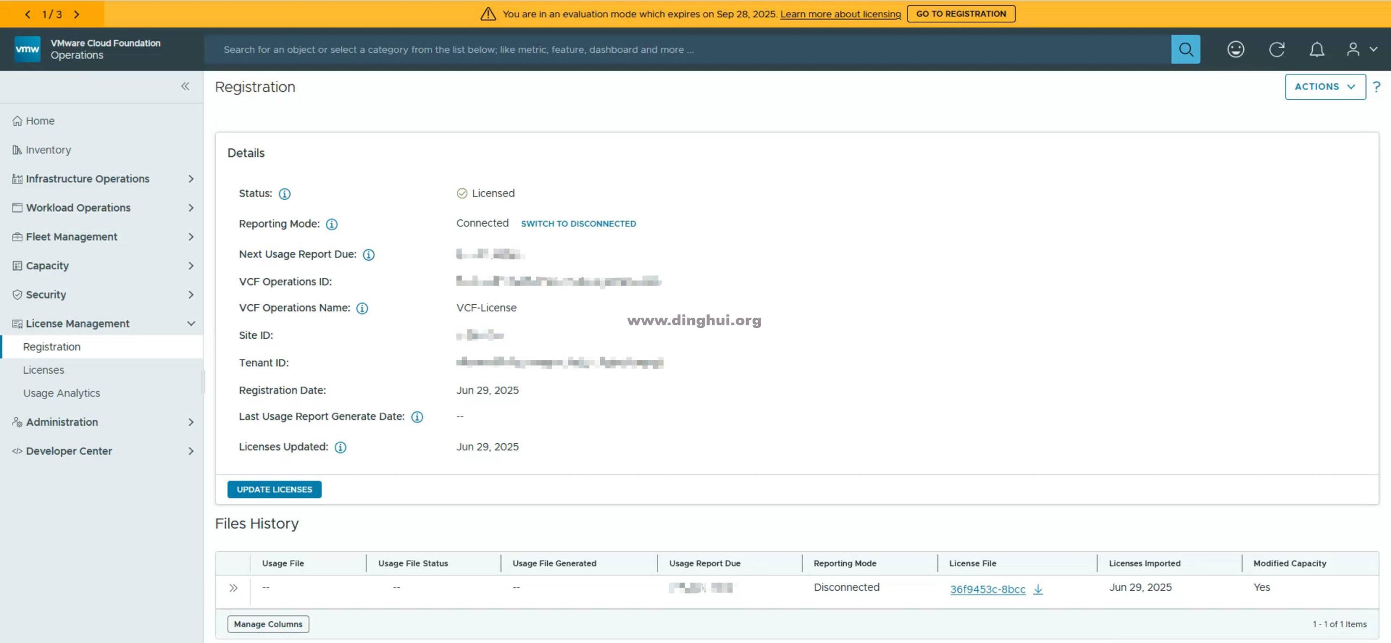Click the info icon next to Status
The height and width of the screenshot is (643, 1391).
[285, 194]
